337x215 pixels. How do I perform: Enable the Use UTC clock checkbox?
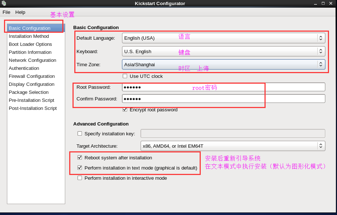point(125,76)
